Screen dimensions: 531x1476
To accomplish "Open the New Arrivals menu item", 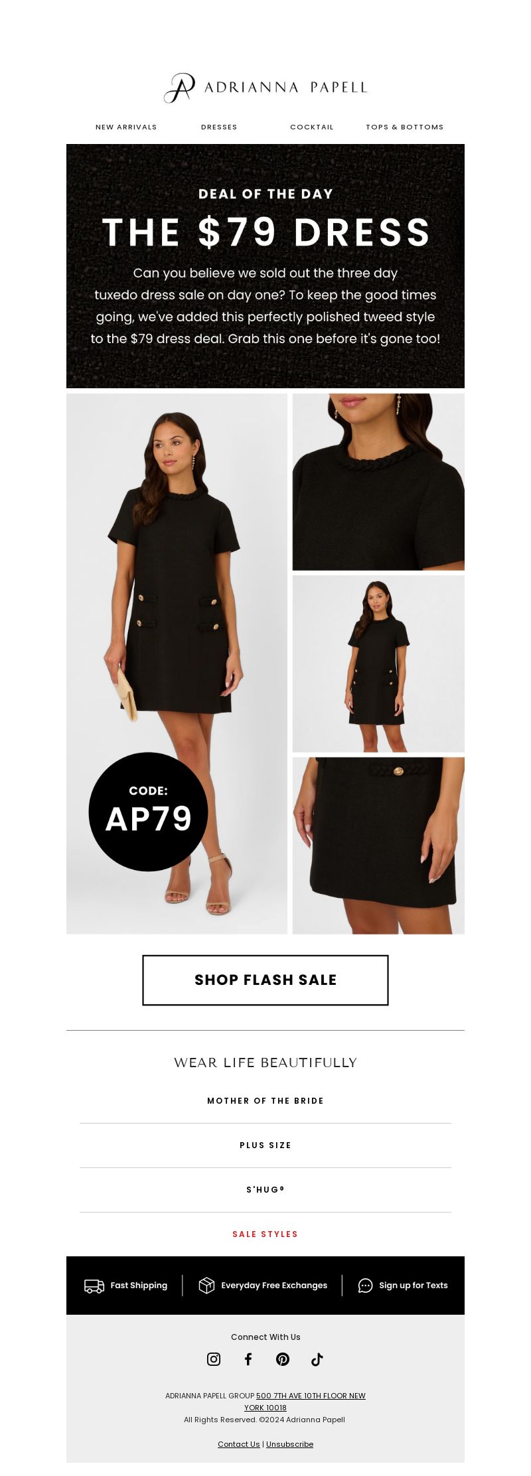I will [126, 127].
